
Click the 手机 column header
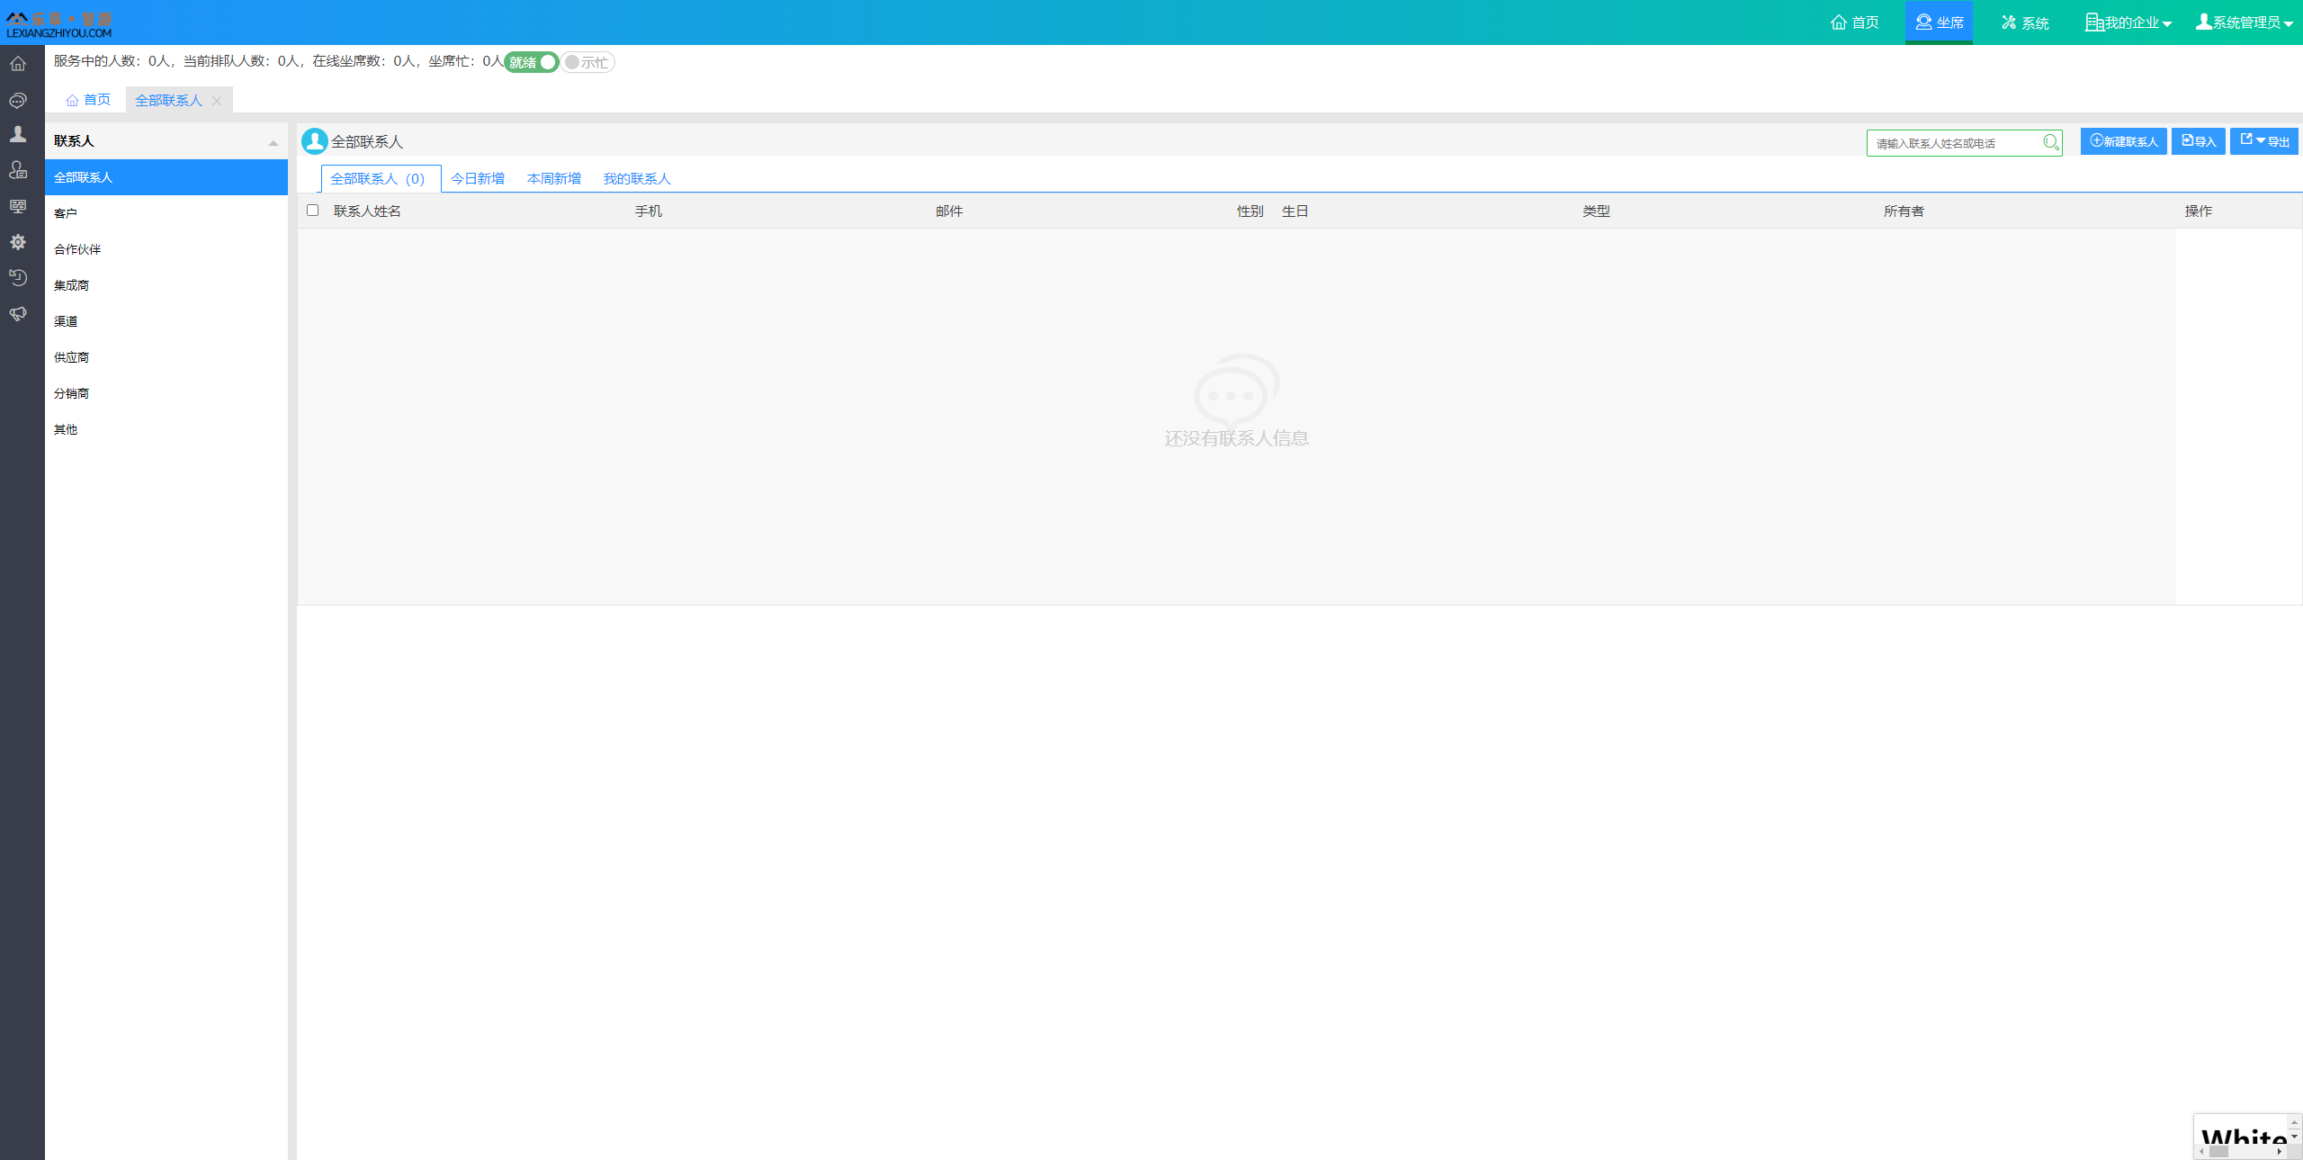648,211
